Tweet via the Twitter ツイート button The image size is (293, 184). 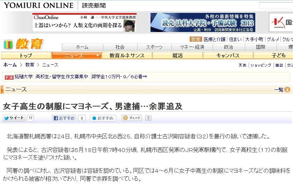coord(14,118)
